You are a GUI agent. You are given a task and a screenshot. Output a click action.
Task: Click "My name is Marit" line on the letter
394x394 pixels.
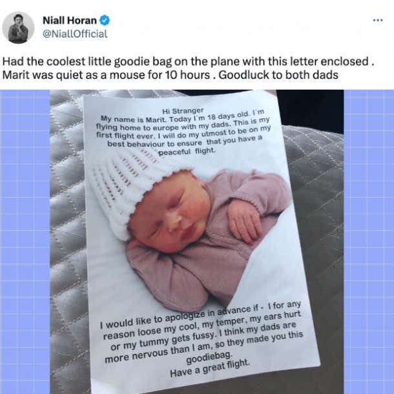(182, 118)
